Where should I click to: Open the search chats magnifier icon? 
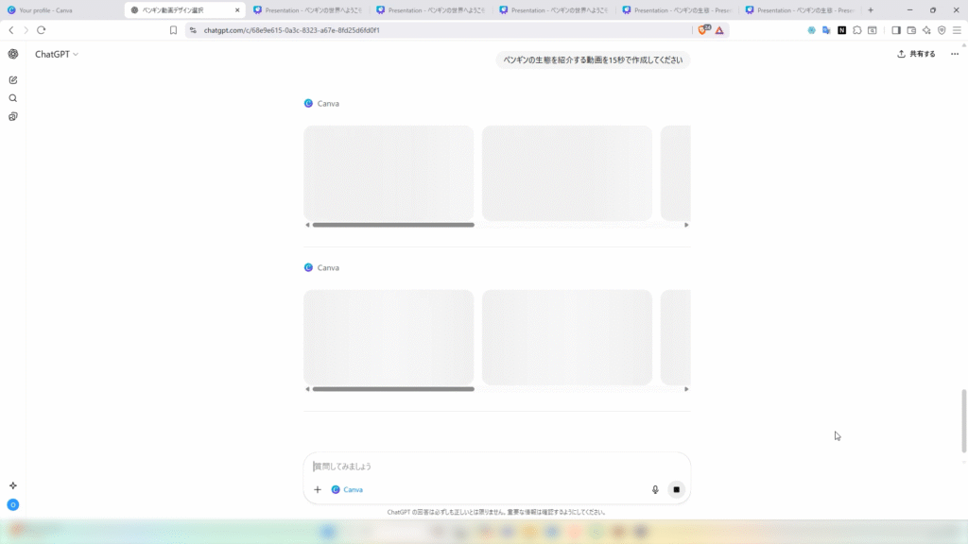click(13, 98)
